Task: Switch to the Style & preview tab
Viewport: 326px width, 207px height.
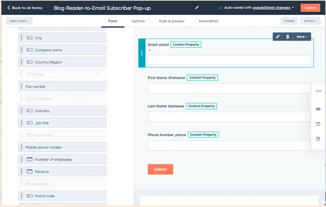Action: tap(171, 21)
